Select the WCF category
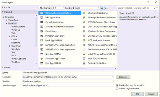Image resolution: width=160 pixels, height=97 pixels. (x=14, y=56)
